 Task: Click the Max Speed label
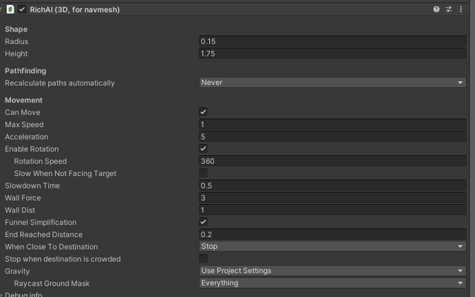click(24, 124)
